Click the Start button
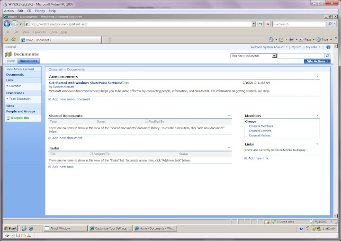The width and height of the screenshot is (341, 241). click(x=10, y=228)
